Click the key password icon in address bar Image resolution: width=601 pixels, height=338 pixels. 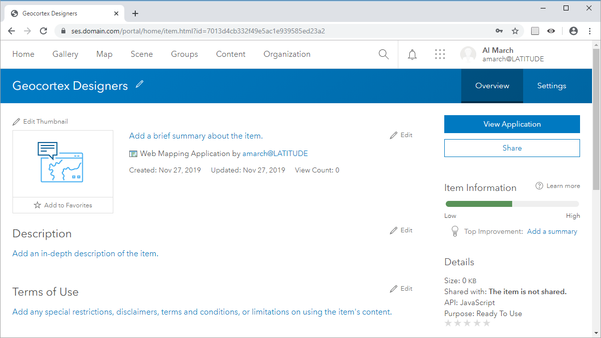(499, 31)
